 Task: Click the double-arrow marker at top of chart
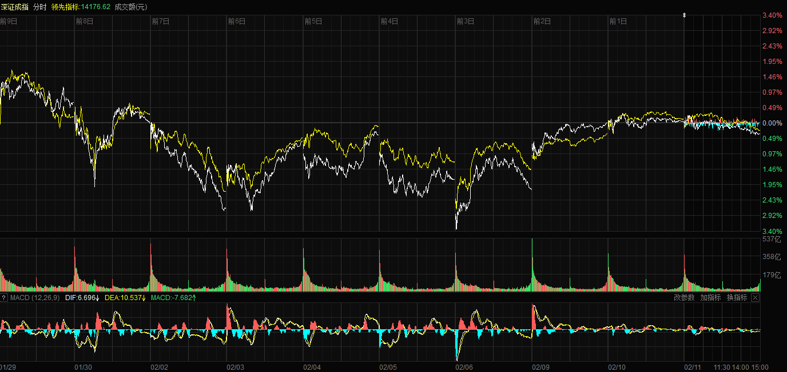point(684,15)
